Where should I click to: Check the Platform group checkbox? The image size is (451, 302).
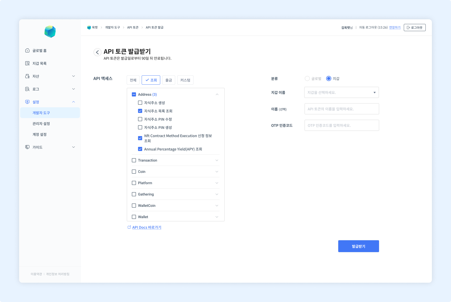[x=134, y=183]
